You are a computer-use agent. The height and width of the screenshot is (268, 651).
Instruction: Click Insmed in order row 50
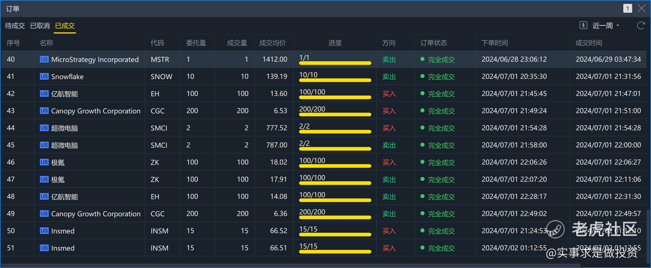(63, 231)
